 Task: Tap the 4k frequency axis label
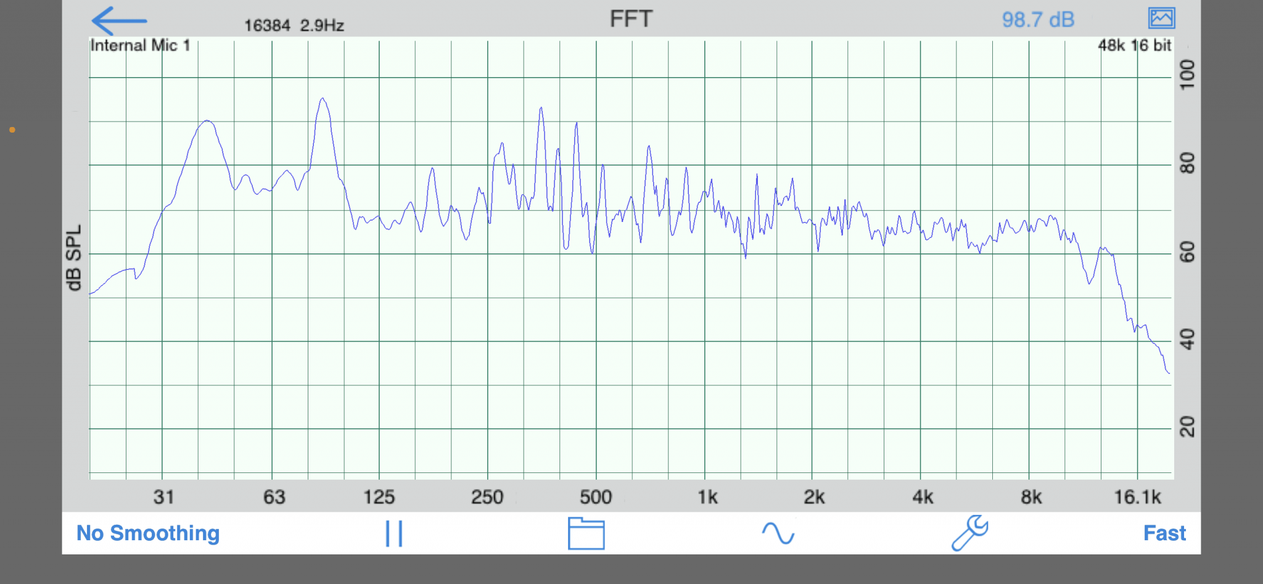pos(923,497)
